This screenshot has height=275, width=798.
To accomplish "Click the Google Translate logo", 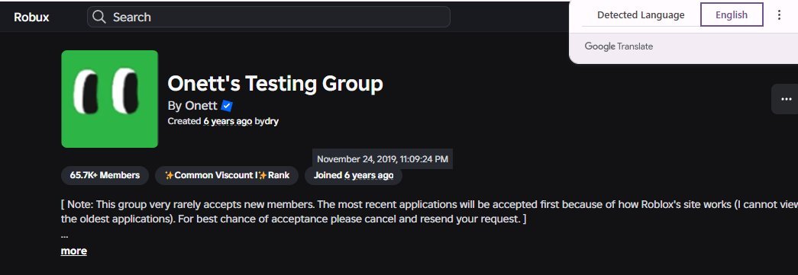I will pos(619,46).
